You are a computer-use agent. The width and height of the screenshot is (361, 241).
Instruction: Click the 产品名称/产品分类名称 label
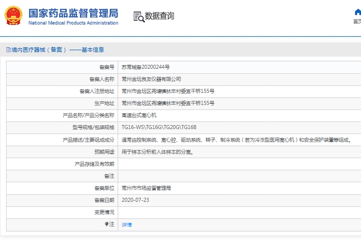coord(88,115)
